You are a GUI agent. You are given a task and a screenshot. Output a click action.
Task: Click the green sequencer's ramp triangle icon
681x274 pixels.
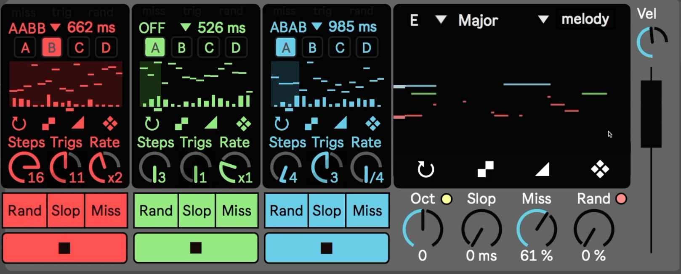210,123
